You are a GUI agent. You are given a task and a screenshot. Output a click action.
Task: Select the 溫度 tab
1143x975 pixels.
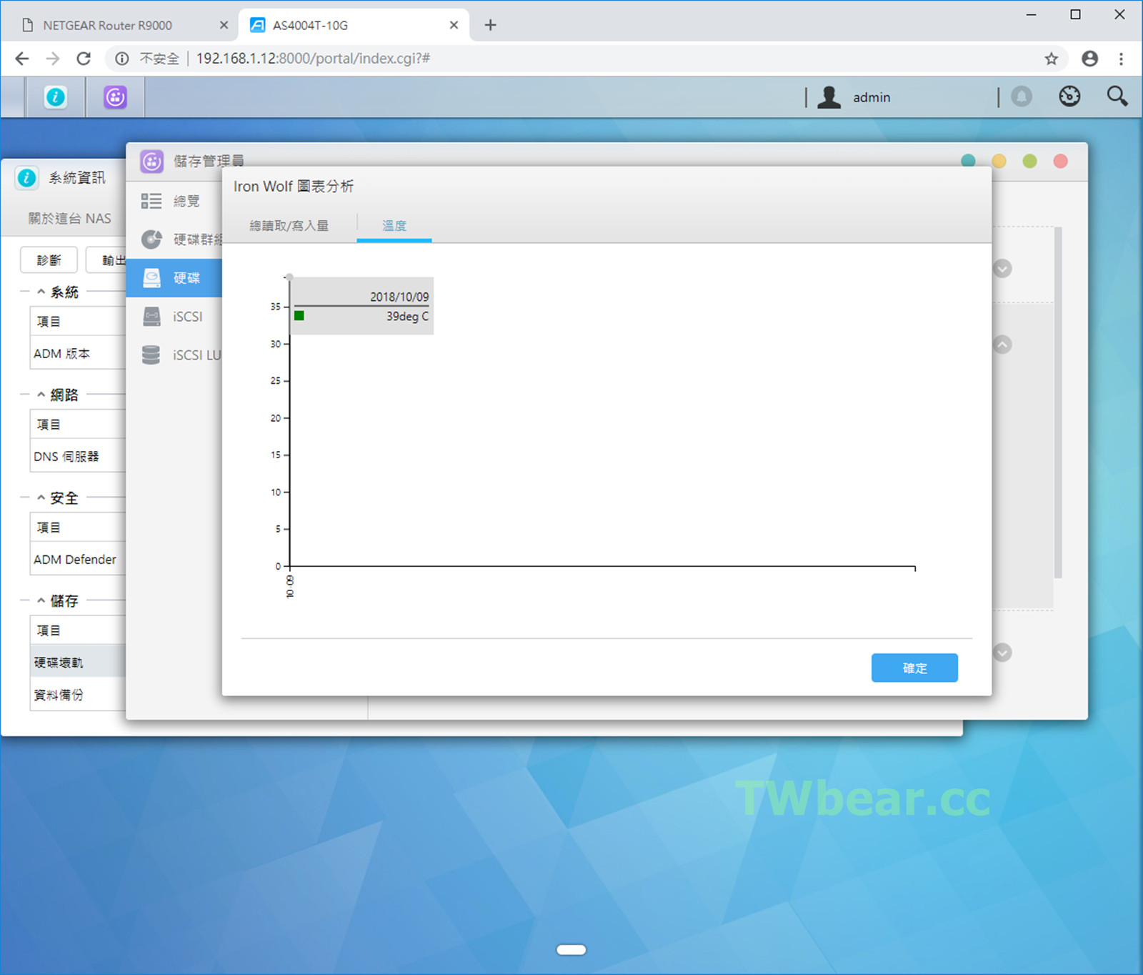click(394, 226)
